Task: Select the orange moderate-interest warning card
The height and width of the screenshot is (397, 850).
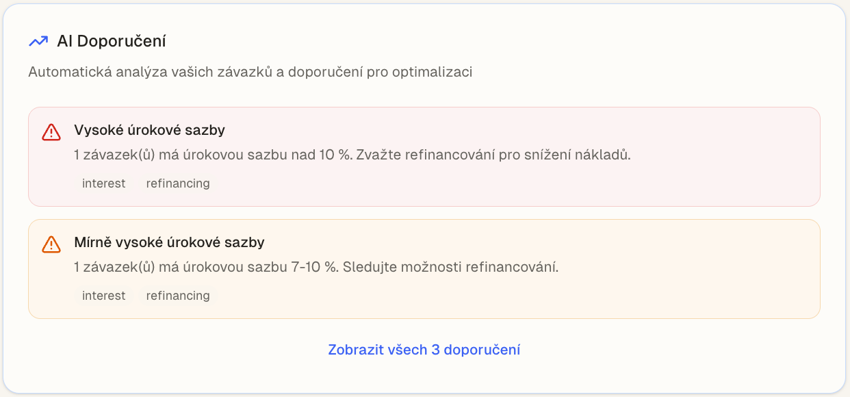Action: pyautogui.click(x=424, y=268)
